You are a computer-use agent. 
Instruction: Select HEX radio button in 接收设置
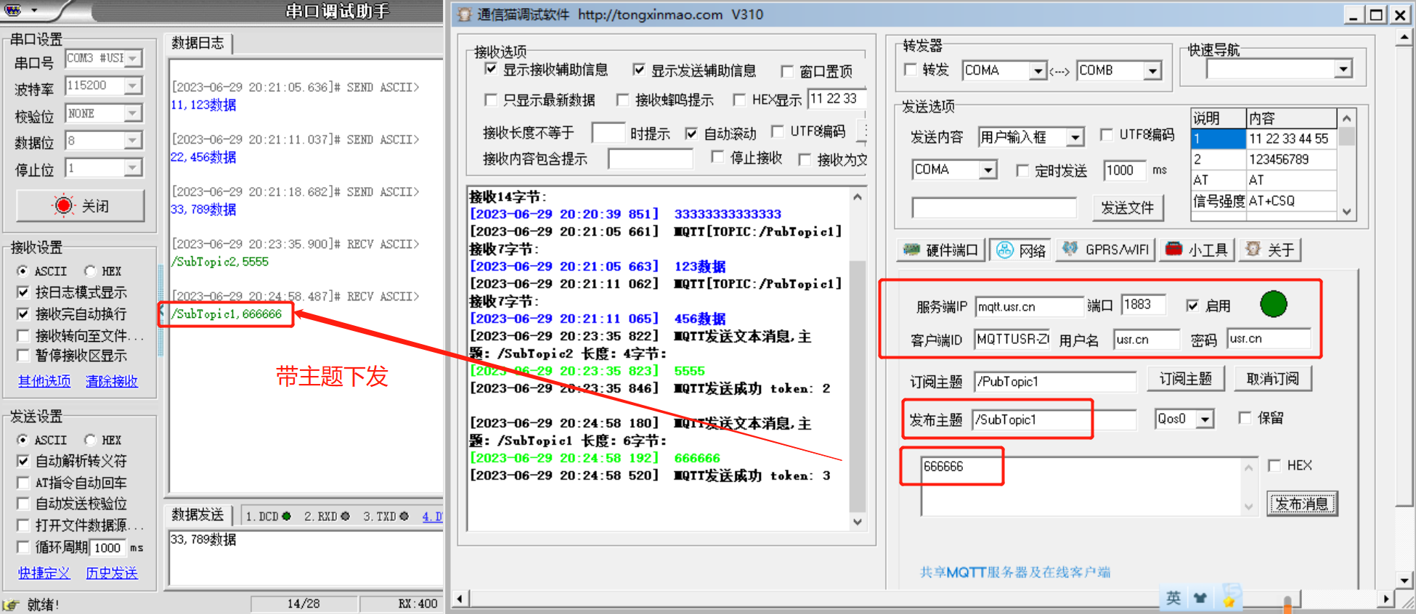click(x=90, y=271)
